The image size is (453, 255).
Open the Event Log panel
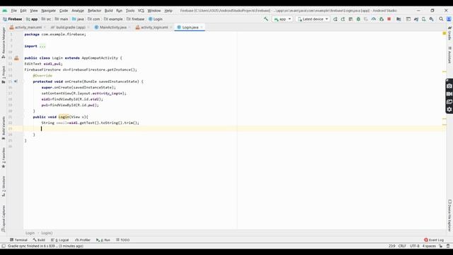tap(434, 240)
